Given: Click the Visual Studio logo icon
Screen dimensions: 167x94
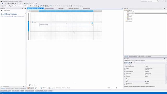Looking at the screenshot, I should tap(1, 1).
